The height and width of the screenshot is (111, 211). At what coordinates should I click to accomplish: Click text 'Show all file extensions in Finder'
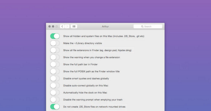(81, 50)
